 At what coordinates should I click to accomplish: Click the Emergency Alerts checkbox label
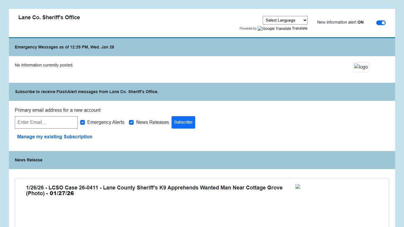click(x=106, y=122)
